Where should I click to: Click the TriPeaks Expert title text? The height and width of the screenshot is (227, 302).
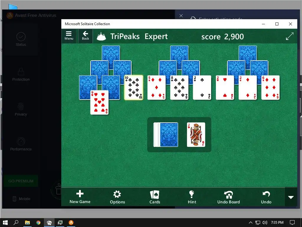point(139,36)
